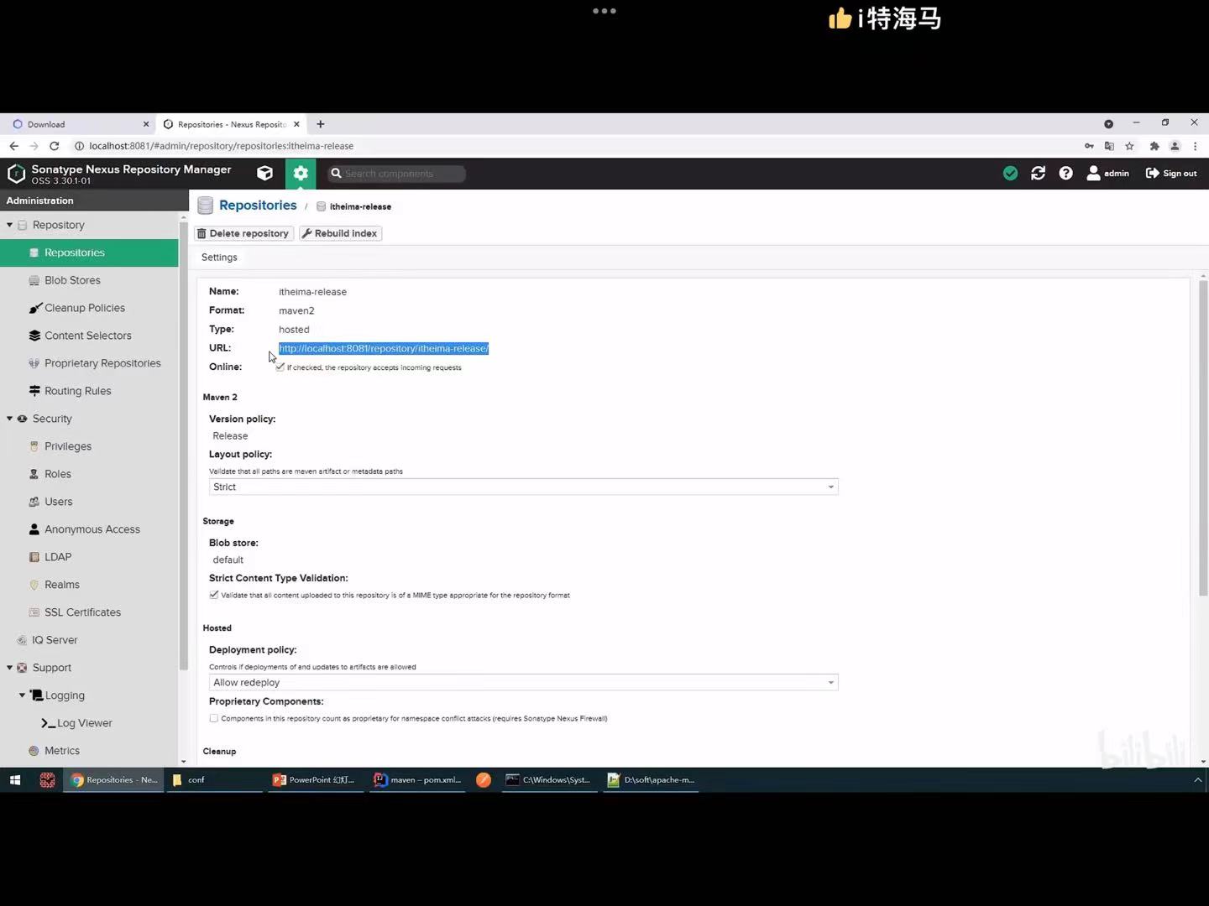Switch to the Windows command prompt in taskbar
Image resolution: width=1209 pixels, height=906 pixels.
coord(549,780)
